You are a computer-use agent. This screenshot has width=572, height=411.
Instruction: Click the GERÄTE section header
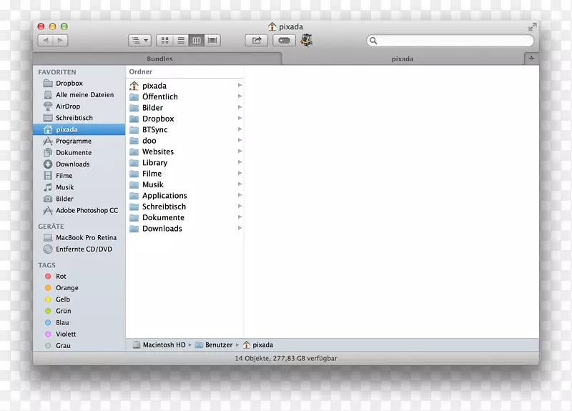[51, 227]
